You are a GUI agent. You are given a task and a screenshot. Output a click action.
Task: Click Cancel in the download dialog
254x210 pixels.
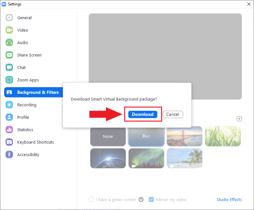(x=173, y=114)
